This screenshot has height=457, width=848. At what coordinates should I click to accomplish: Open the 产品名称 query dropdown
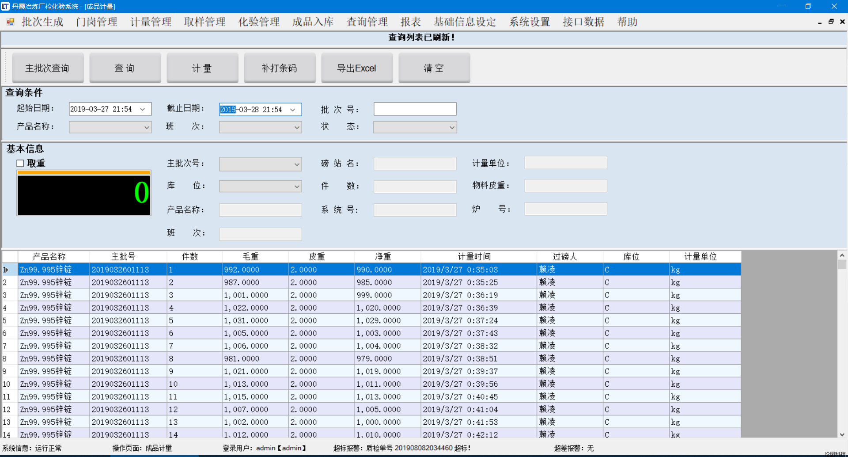(x=147, y=127)
